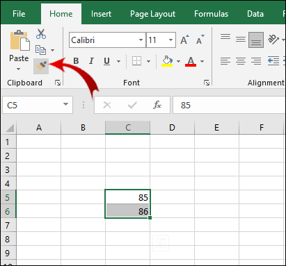Click the Cut scissors icon
This screenshot has height=266, width=286.
coord(41,34)
